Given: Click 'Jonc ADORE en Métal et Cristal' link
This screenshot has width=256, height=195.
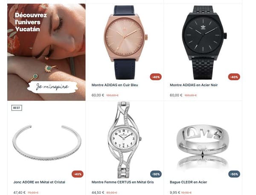Looking at the screenshot, I should (39, 182).
